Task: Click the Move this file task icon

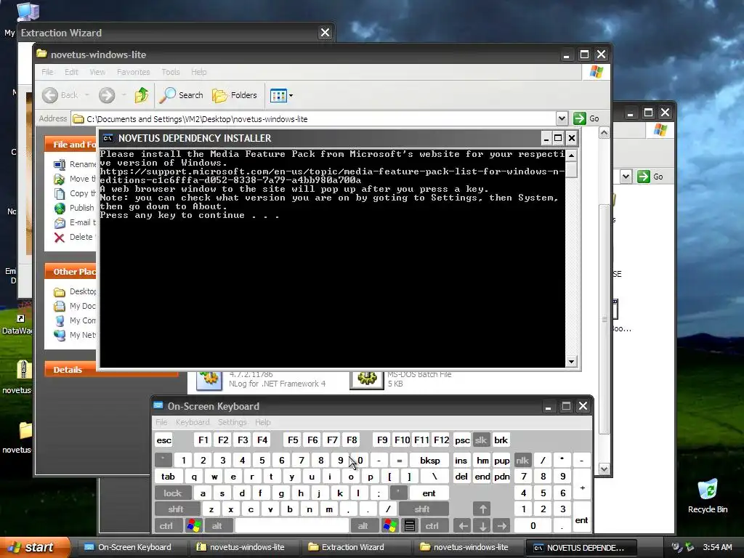Action: point(60,179)
